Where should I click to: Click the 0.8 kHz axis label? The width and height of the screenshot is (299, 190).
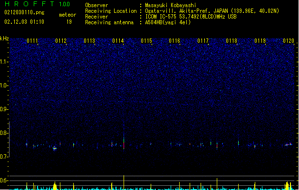tap(4, 133)
